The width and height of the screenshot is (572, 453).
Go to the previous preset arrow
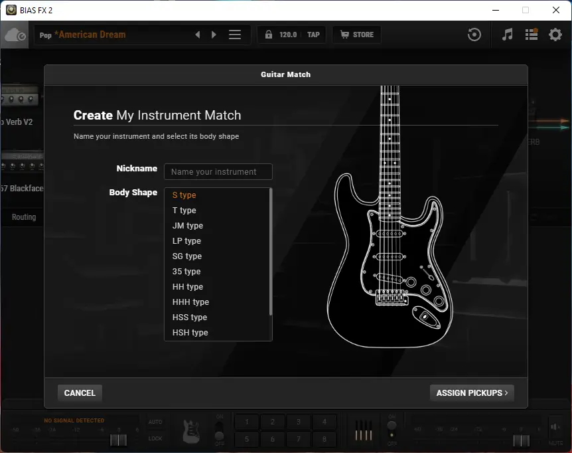[198, 35]
